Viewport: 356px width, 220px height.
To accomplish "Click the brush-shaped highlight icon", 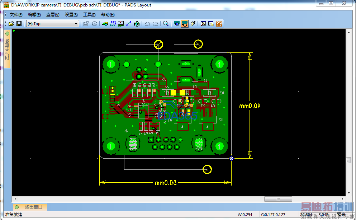I will coord(193,24).
